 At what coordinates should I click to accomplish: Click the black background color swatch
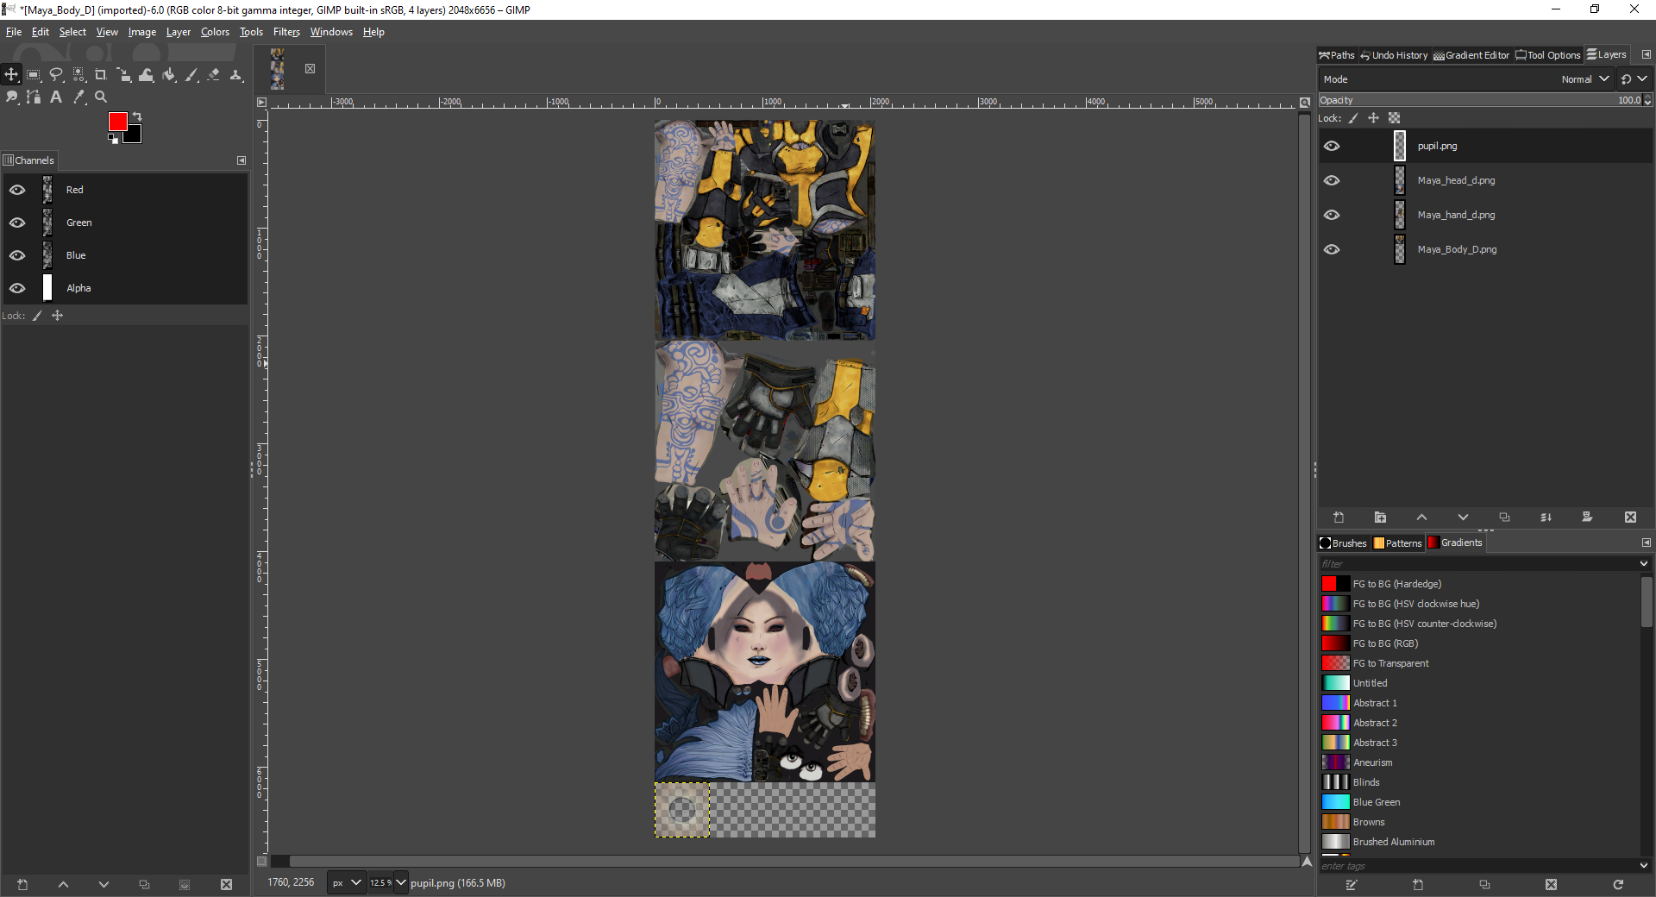pyautogui.click(x=134, y=136)
